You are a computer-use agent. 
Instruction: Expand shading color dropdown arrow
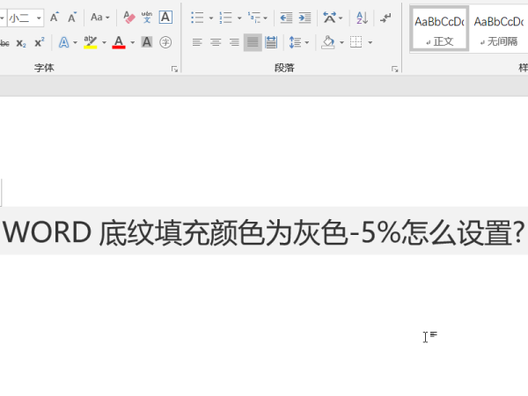click(x=341, y=42)
